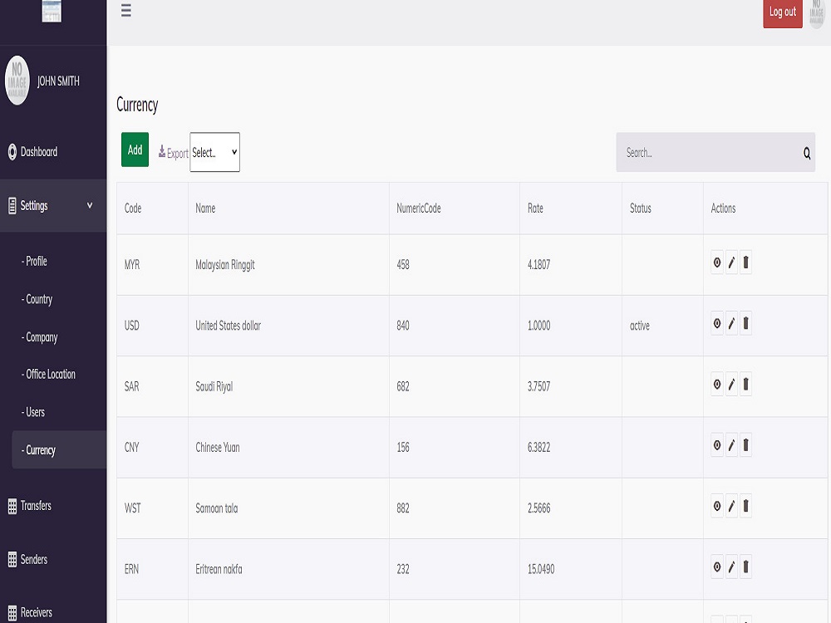Open the top-right user avatar
Viewport: 831px width, 623px height.
[x=817, y=14]
